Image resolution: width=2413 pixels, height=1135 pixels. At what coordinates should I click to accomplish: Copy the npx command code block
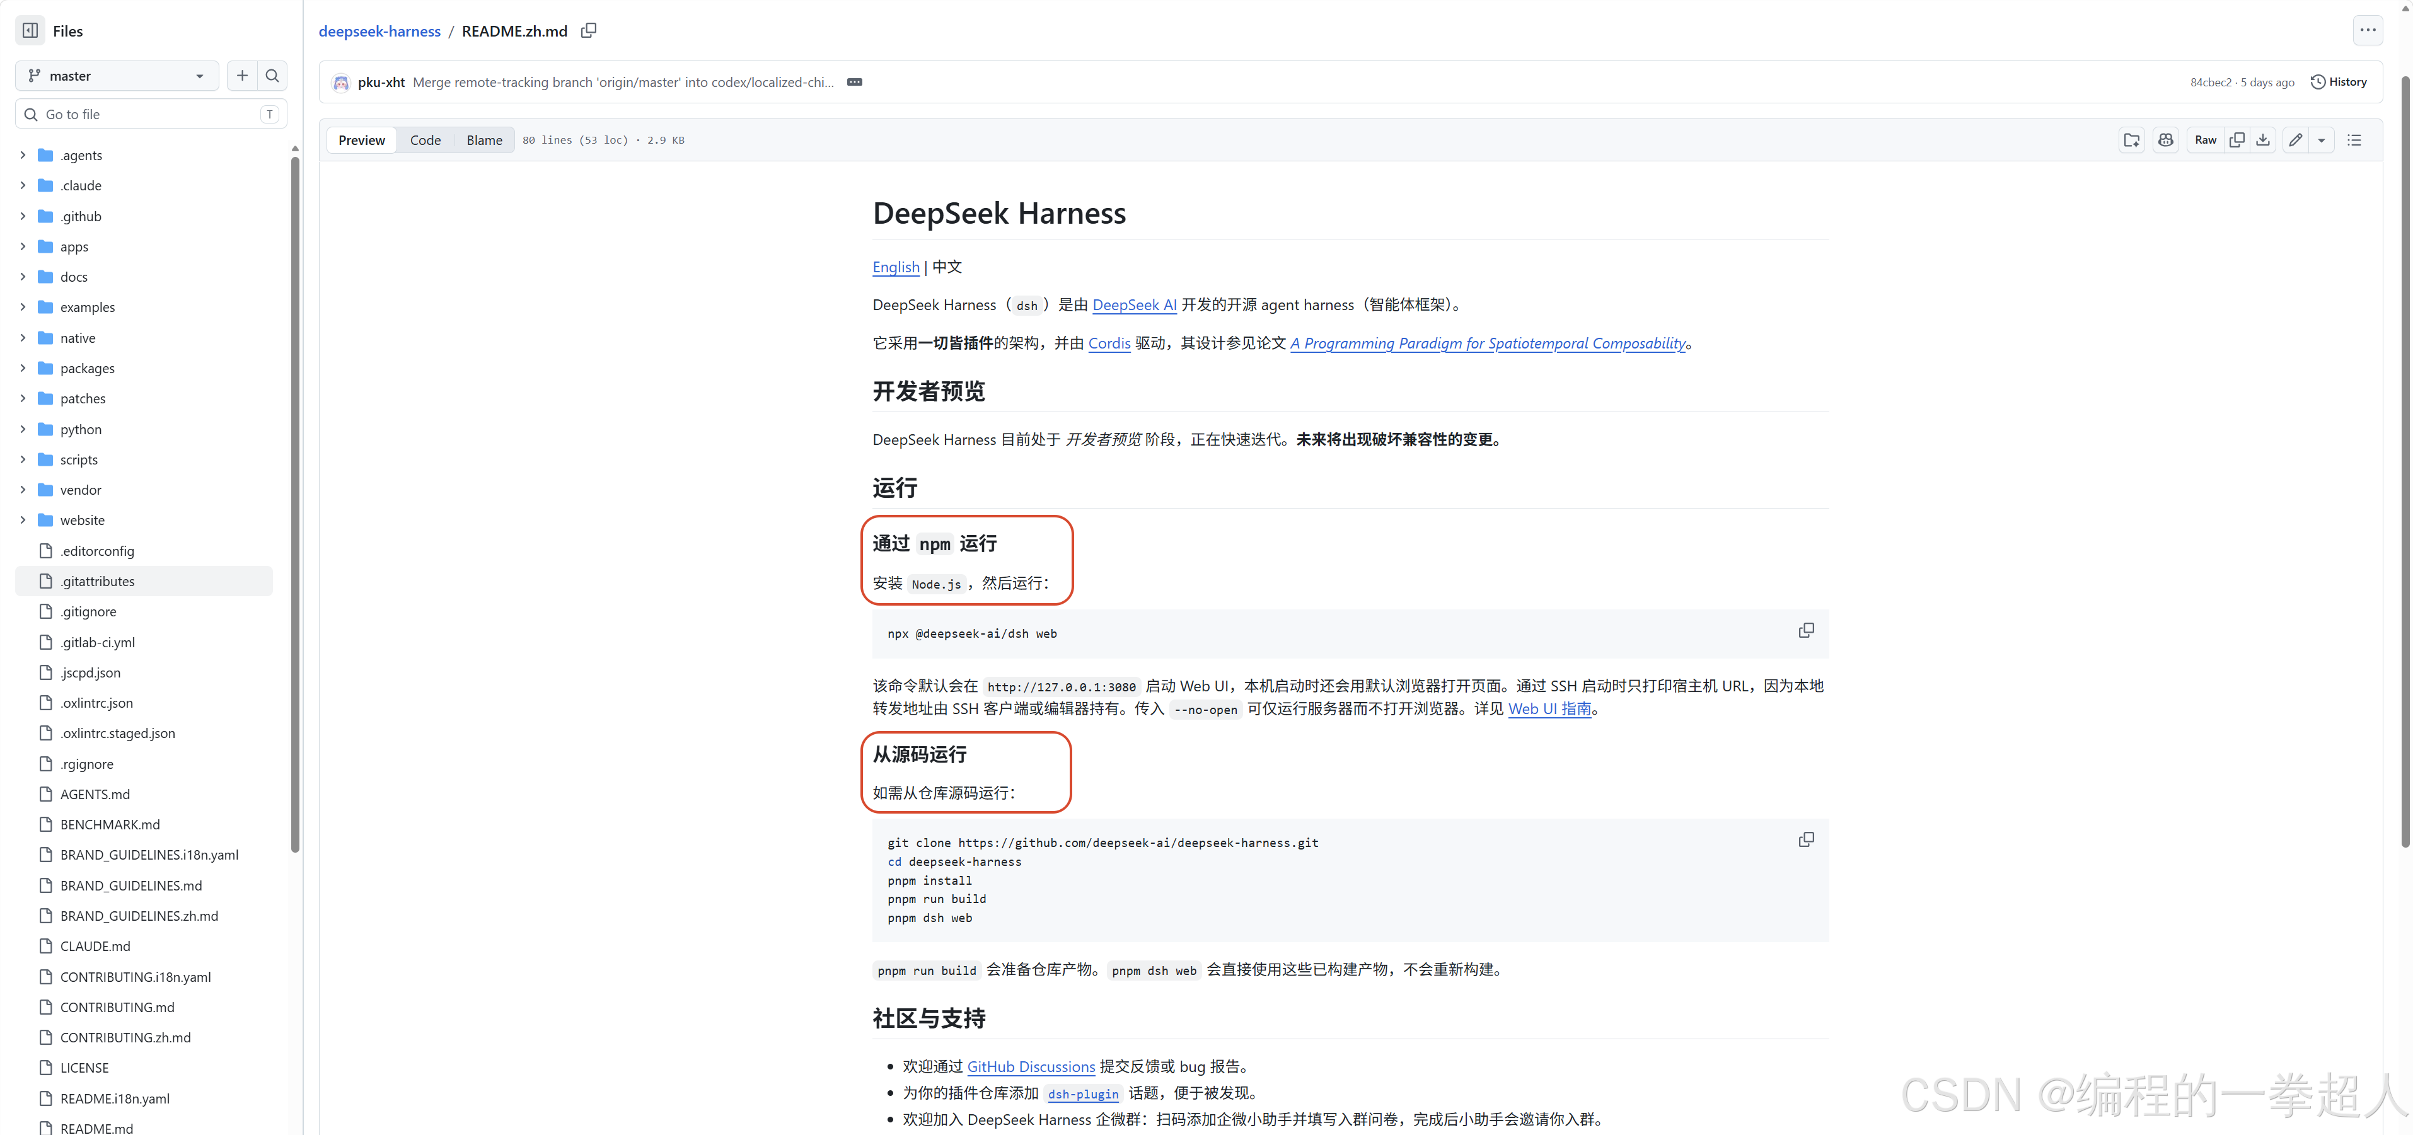(1806, 630)
